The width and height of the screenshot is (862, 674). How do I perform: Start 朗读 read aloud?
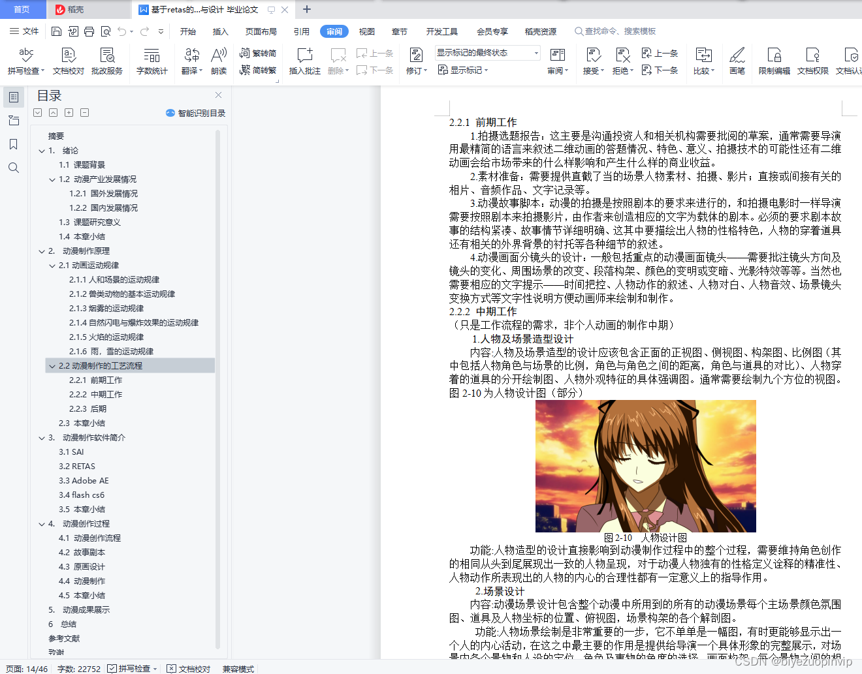(x=219, y=61)
